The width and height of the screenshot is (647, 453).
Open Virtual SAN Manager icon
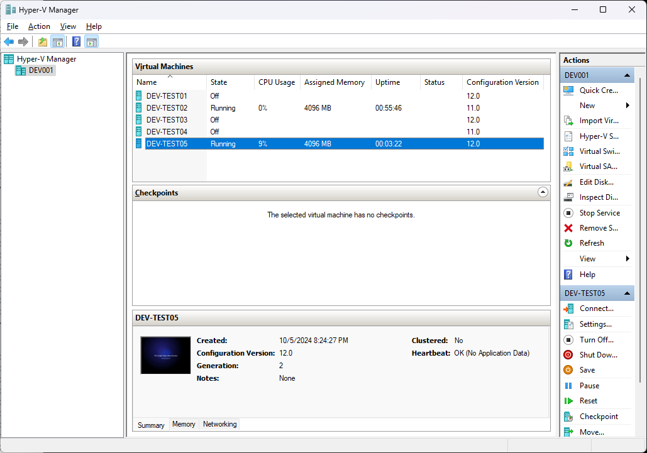pos(568,166)
